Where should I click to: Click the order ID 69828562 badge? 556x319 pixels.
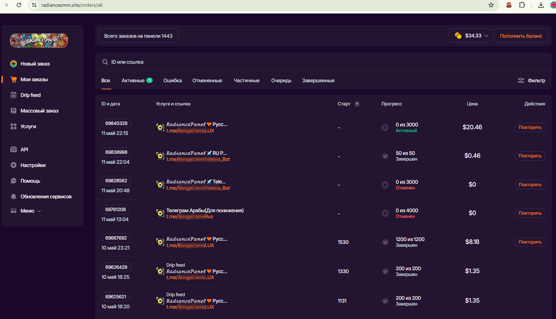(116, 181)
